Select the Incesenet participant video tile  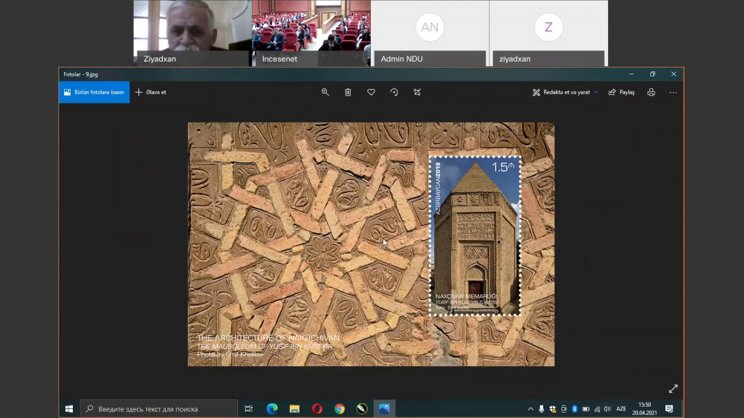coord(311,33)
